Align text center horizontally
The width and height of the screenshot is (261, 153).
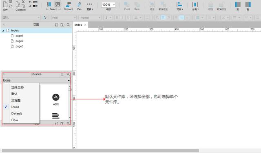click(x=163, y=17)
